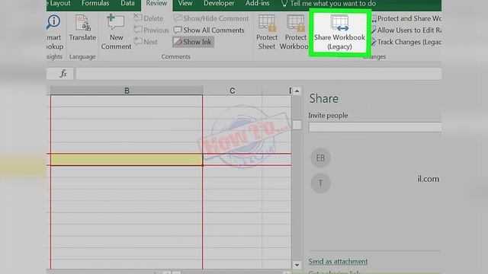This screenshot has width=488, height=274.
Task: Open Track Changes (Legacy) dropdown
Action: point(406,42)
